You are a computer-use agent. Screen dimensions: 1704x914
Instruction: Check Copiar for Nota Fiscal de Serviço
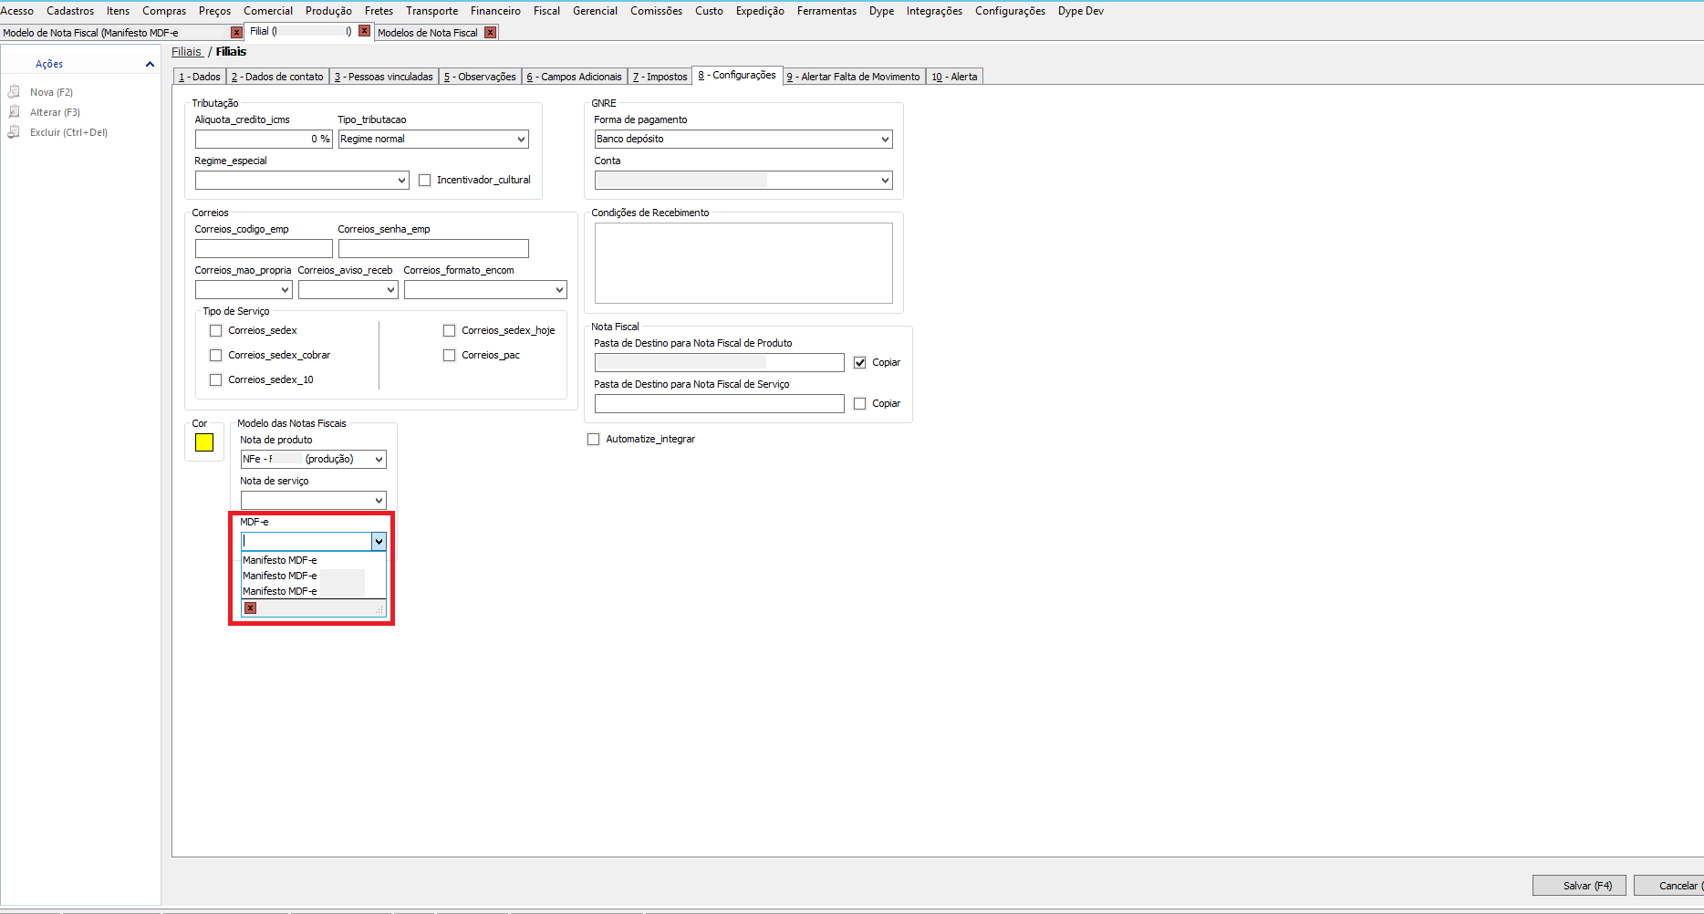[860, 404]
